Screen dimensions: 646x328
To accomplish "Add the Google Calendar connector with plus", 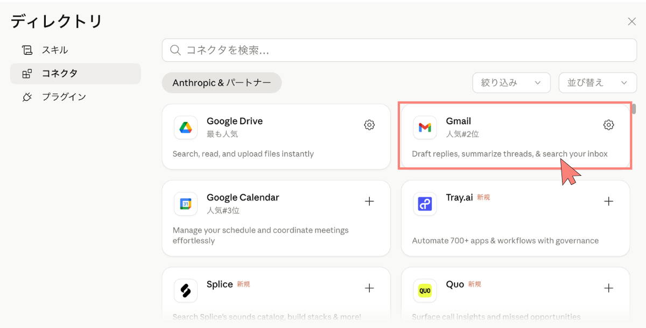I will point(369,201).
